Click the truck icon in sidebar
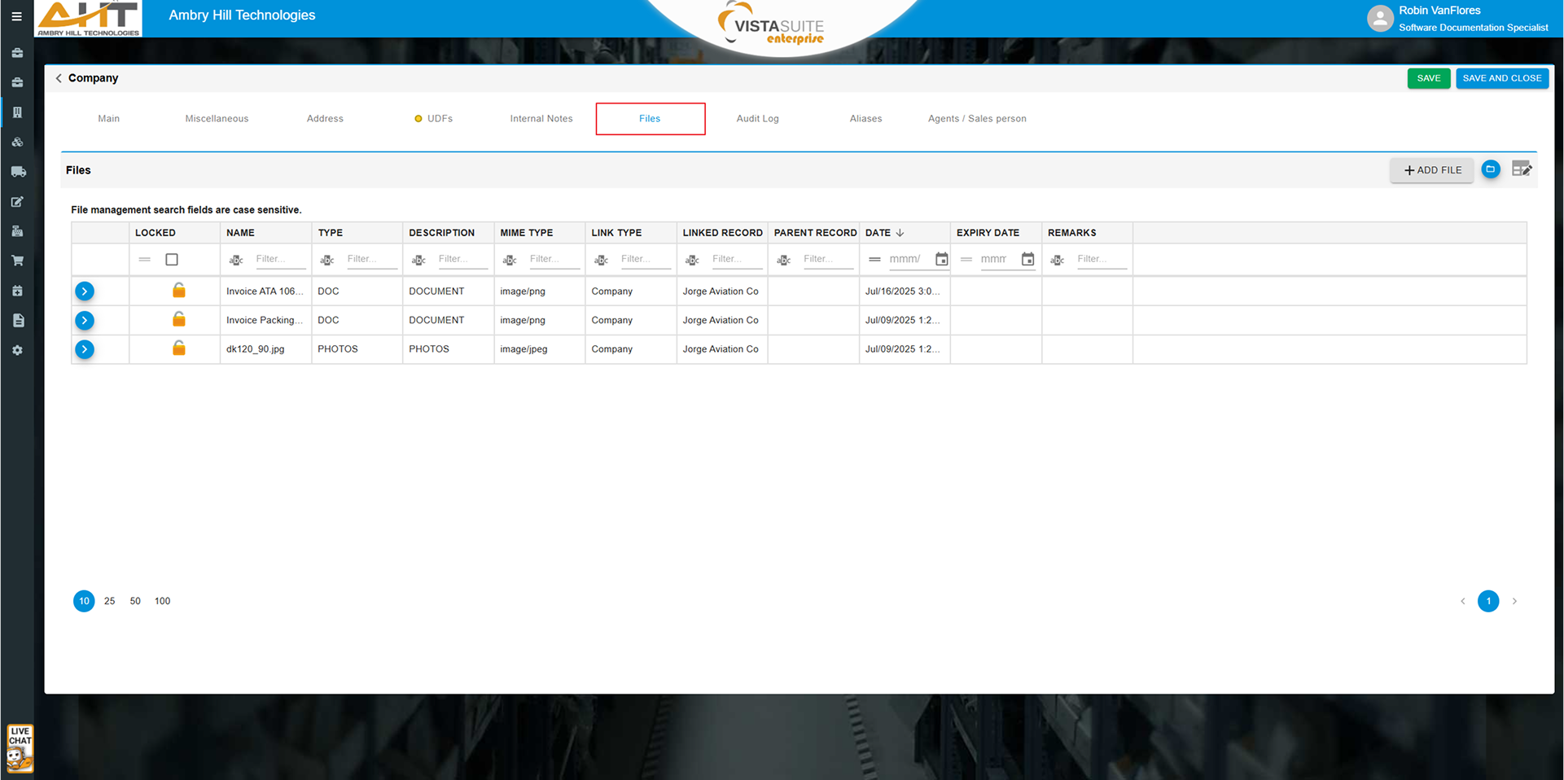 [18, 172]
